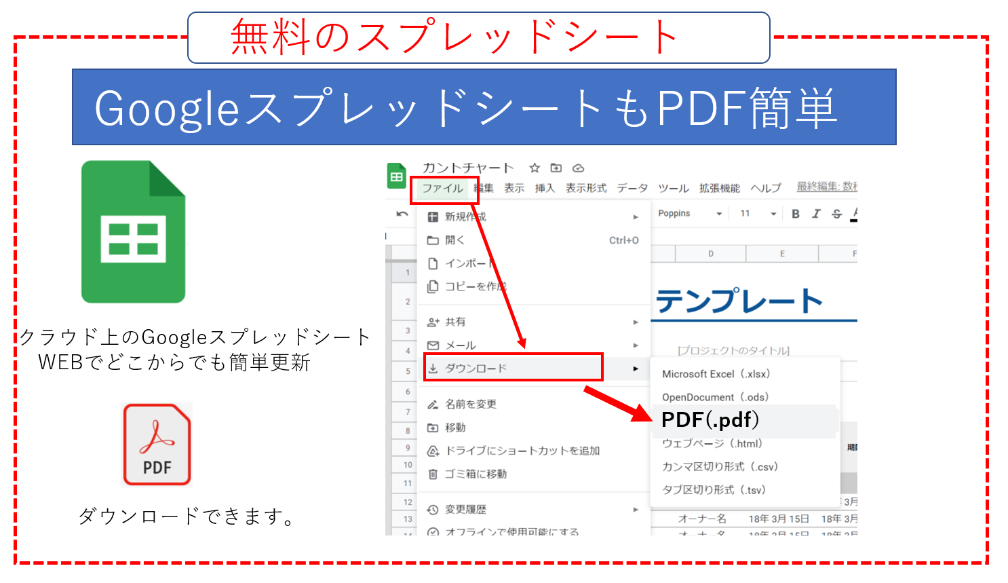The width and height of the screenshot is (1008, 583).
Task: Open the ファイル menu
Action: click(x=443, y=188)
